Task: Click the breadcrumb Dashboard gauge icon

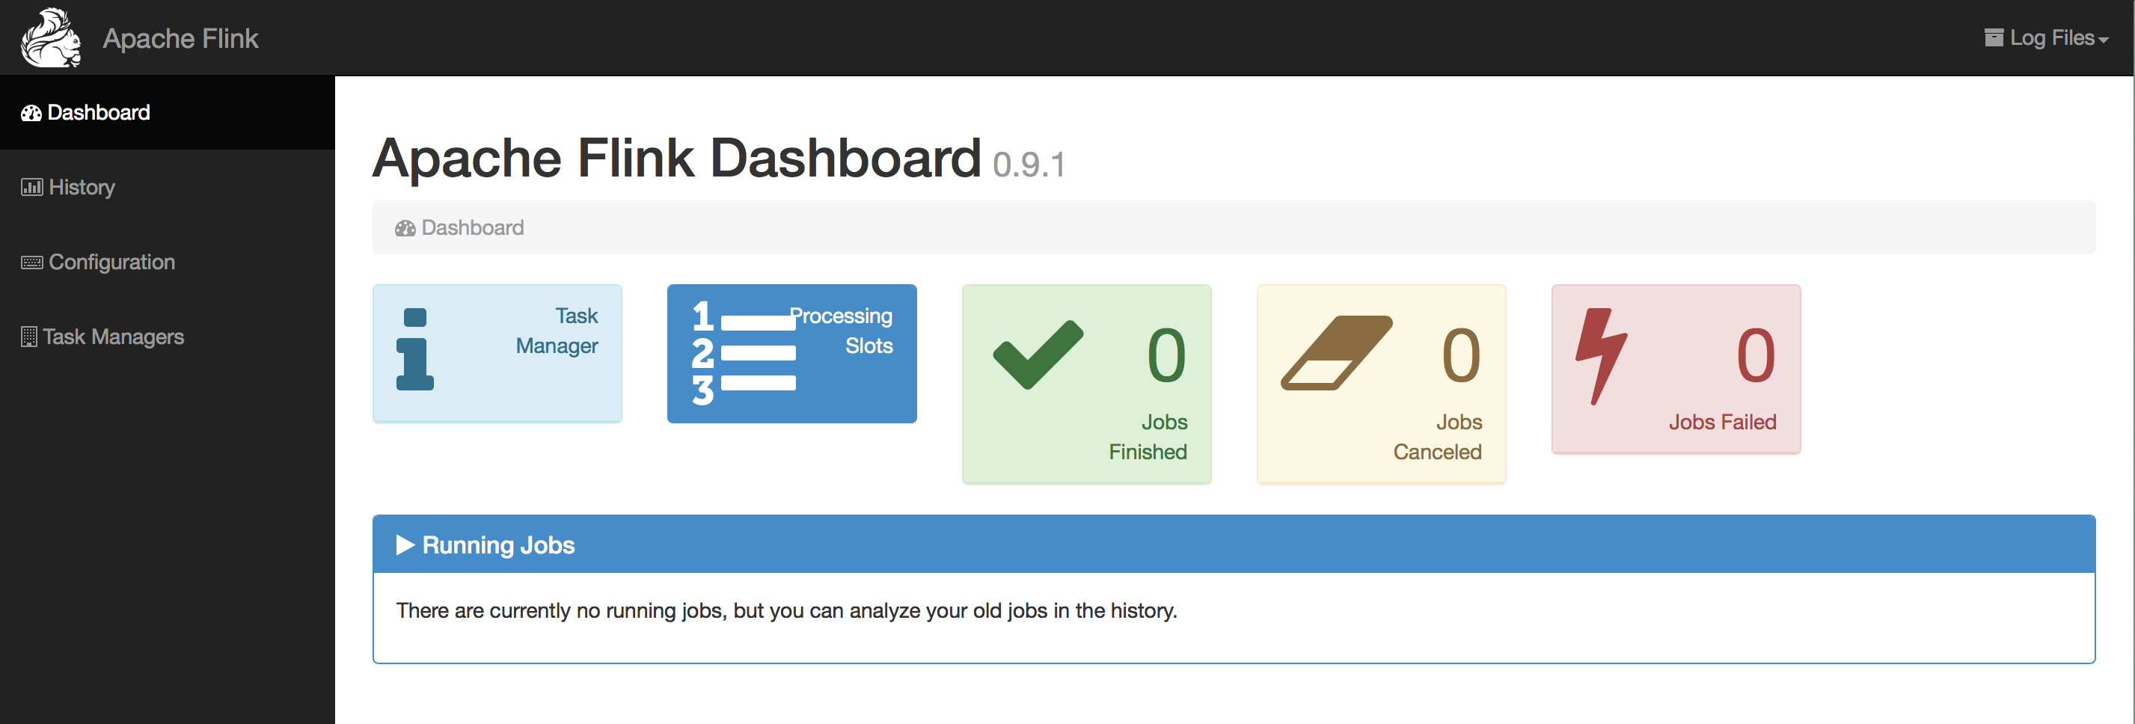Action: point(405,229)
